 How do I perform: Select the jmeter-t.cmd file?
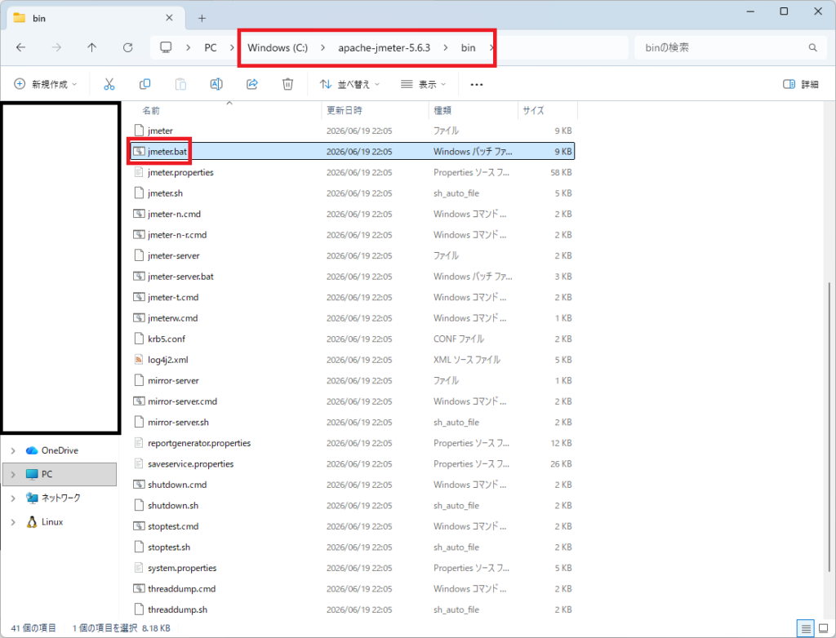coord(353,297)
